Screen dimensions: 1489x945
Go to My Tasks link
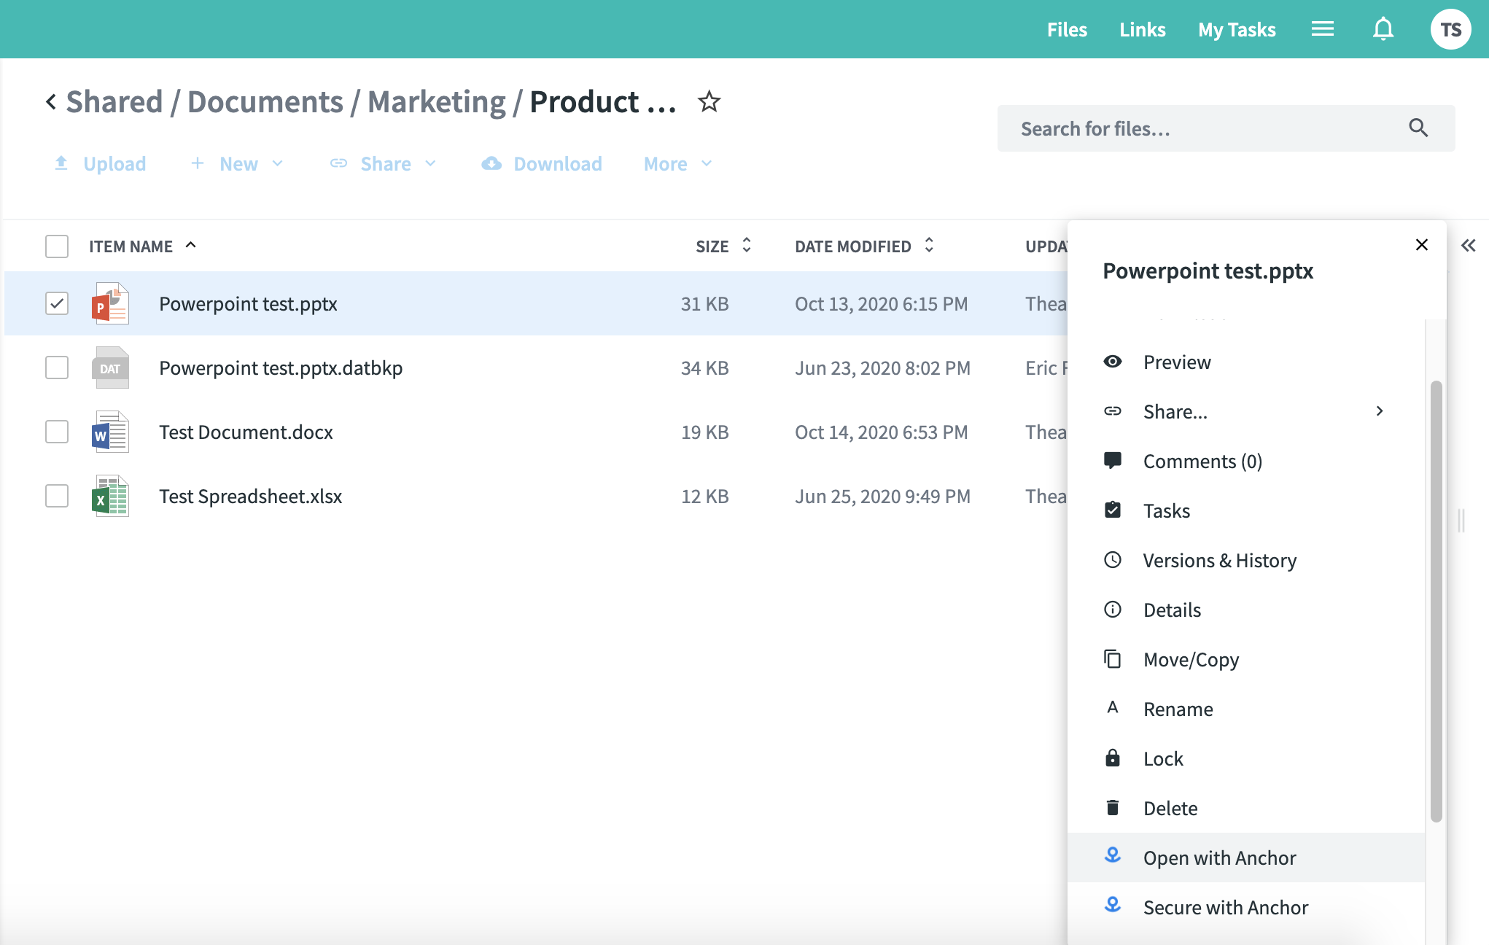point(1237,30)
